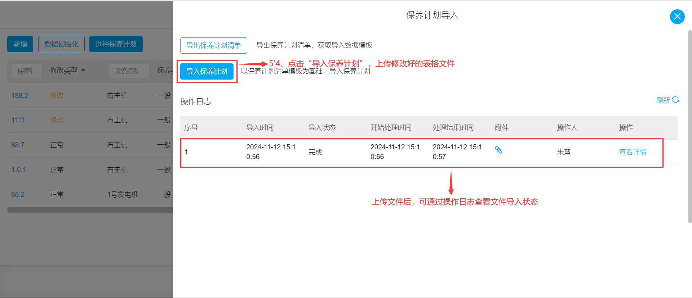
Task: Click 附件 column header
Action: [502, 127]
